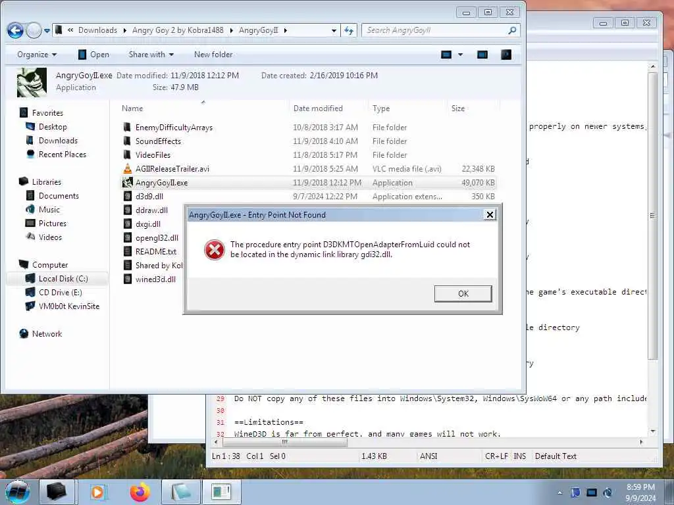Select Local Disk (C:)
Viewport: 674px width, 505px height.
point(63,279)
